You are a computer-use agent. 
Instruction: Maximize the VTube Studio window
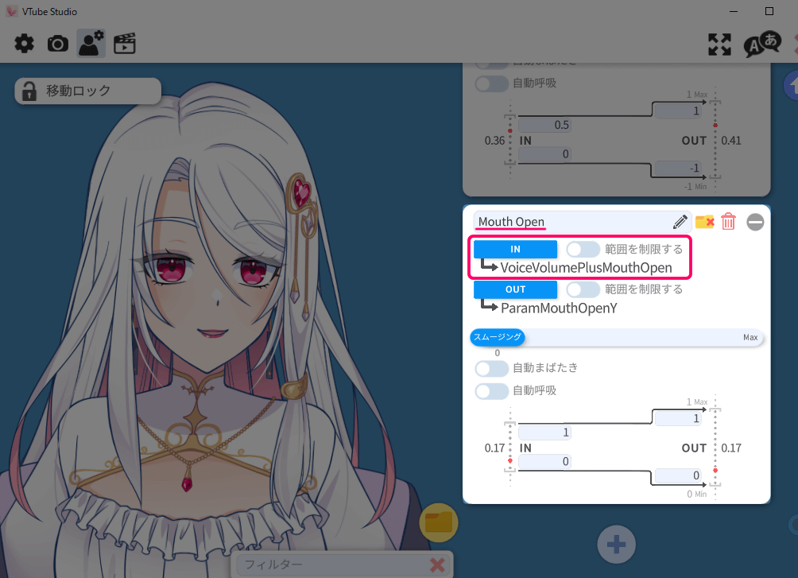pos(769,11)
